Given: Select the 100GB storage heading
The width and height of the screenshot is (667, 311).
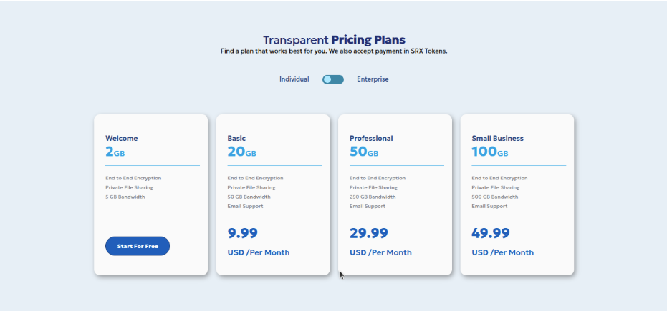Looking at the screenshot, I should pyautogui.click(x=490, y=152).
